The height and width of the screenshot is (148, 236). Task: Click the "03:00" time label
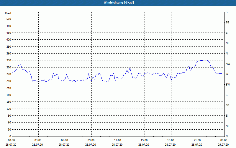point(39,140)
